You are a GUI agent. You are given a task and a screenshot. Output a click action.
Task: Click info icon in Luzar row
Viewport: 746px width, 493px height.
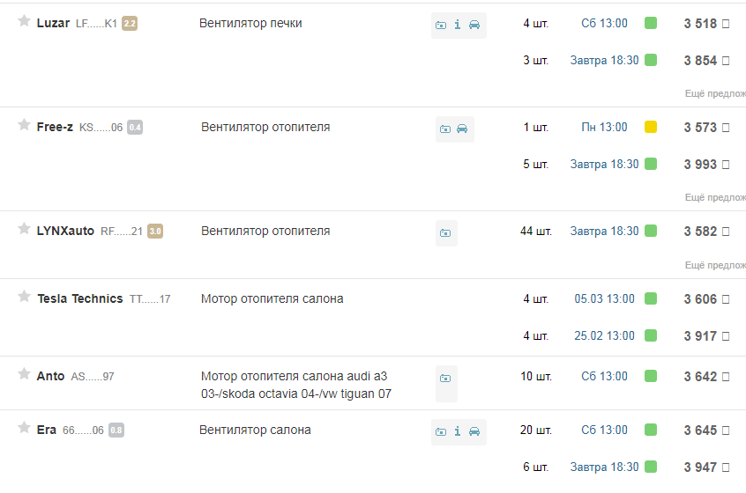click(x=458, y=25)
